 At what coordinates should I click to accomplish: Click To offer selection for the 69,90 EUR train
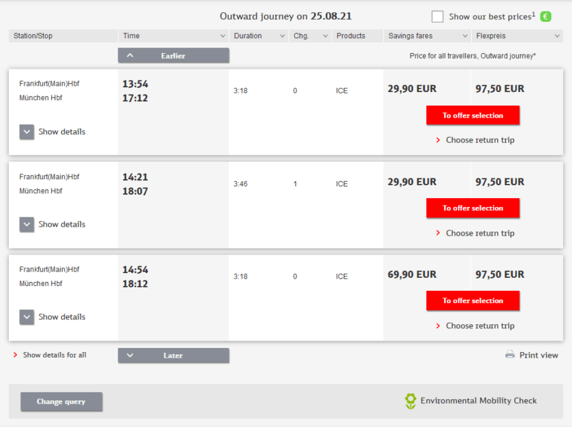pyautogui.click(x=473, y=300)
